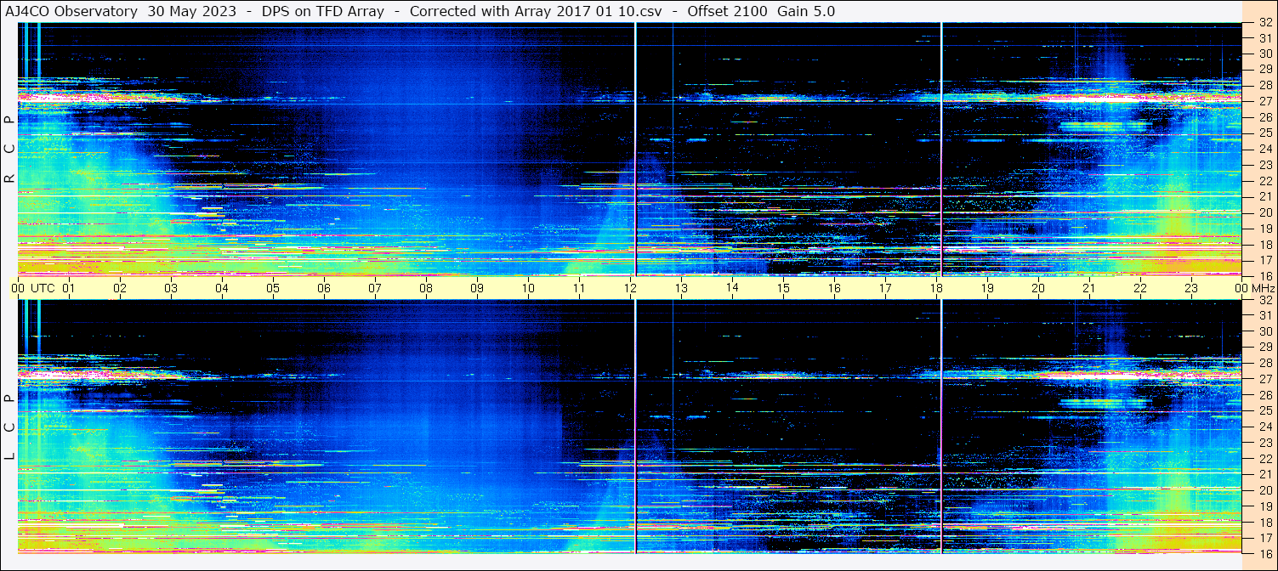Pick the "09" hour label on time axis
Screen dimensions: 1278x571
477,288
